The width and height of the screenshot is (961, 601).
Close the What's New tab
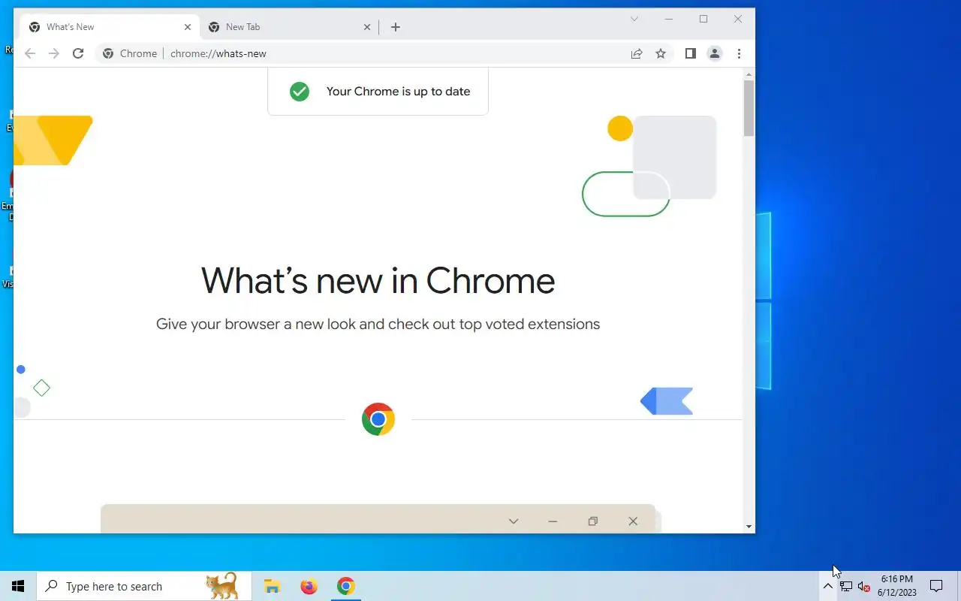click(188, 27)
